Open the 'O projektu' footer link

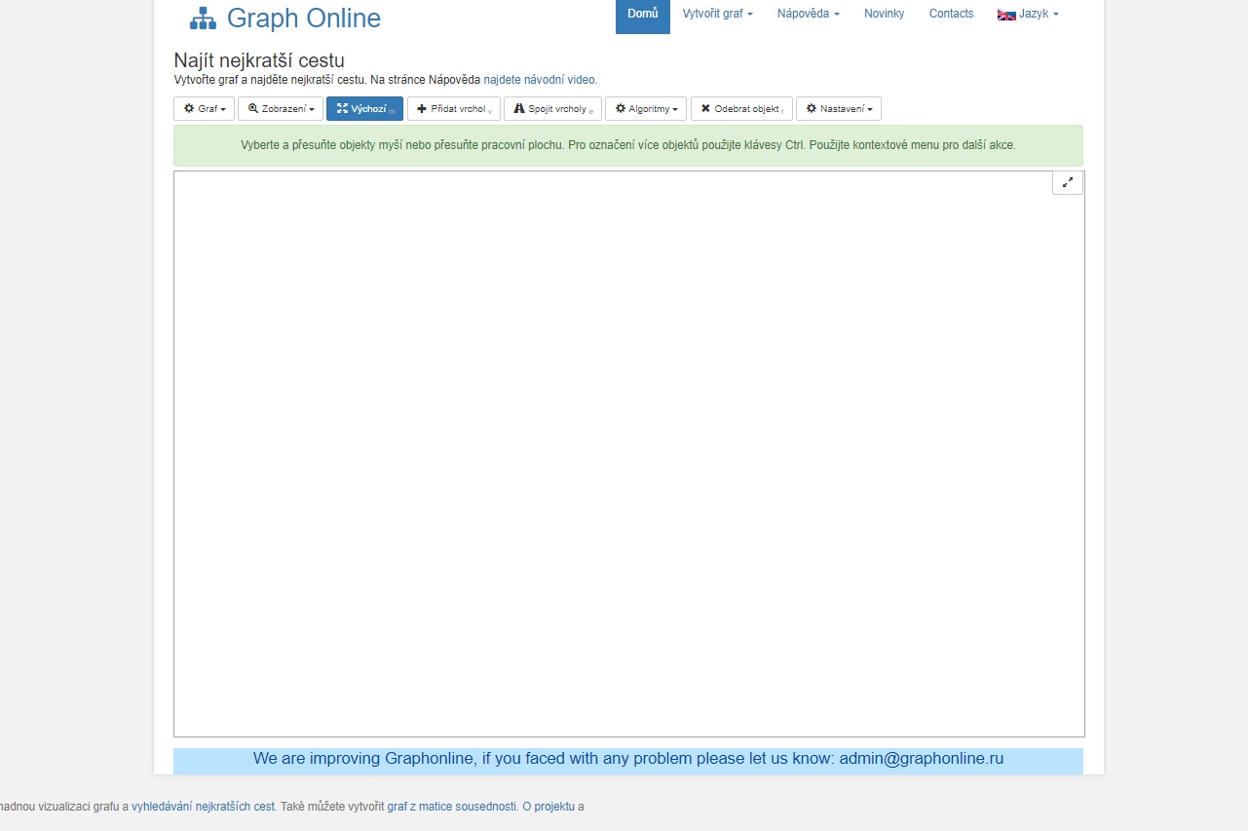pyautogui.click(x=548, y=807)
